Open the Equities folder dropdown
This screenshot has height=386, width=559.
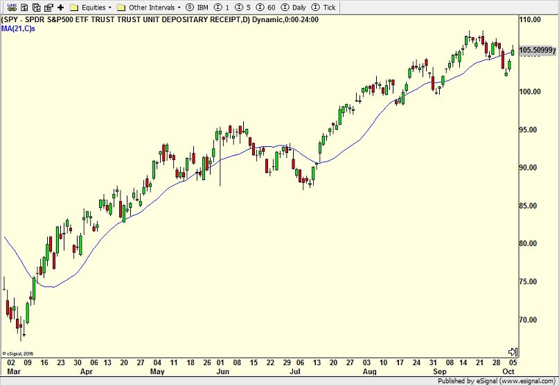(91, 8)
